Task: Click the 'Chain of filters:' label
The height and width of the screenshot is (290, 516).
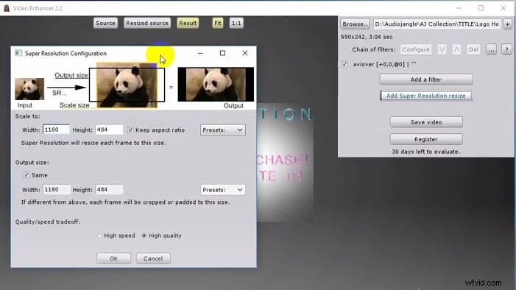Action: point(374,50)
